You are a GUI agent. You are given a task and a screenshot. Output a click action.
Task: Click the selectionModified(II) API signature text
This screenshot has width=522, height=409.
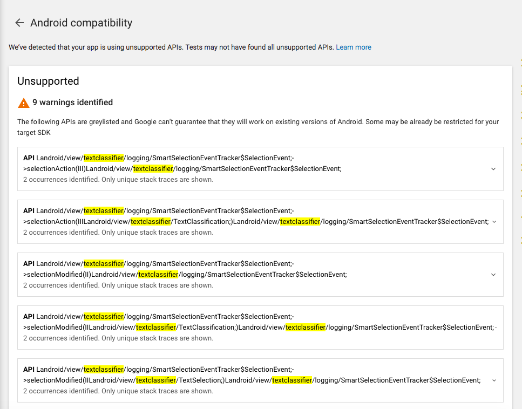click(185, 269)
